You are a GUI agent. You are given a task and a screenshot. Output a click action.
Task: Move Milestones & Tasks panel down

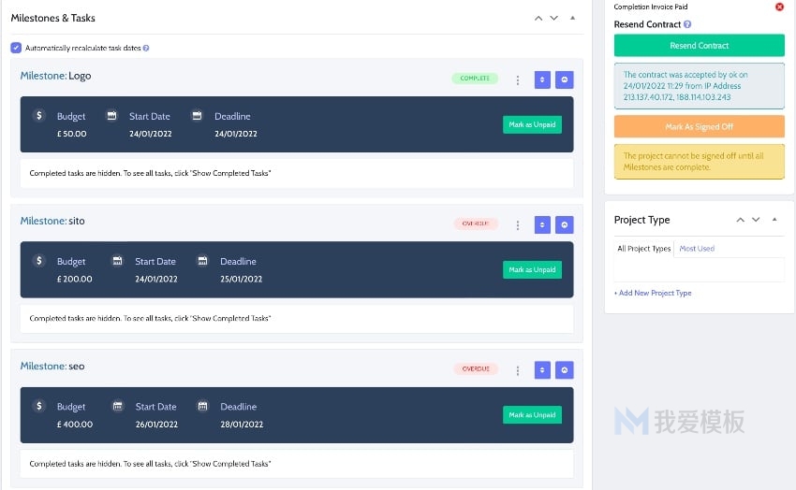[x=553, y=19]
